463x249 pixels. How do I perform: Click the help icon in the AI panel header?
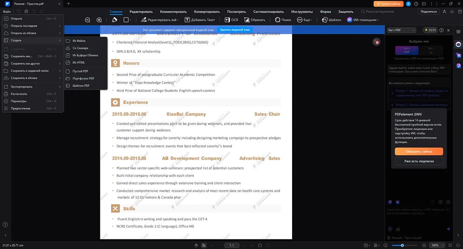(441, 30)
